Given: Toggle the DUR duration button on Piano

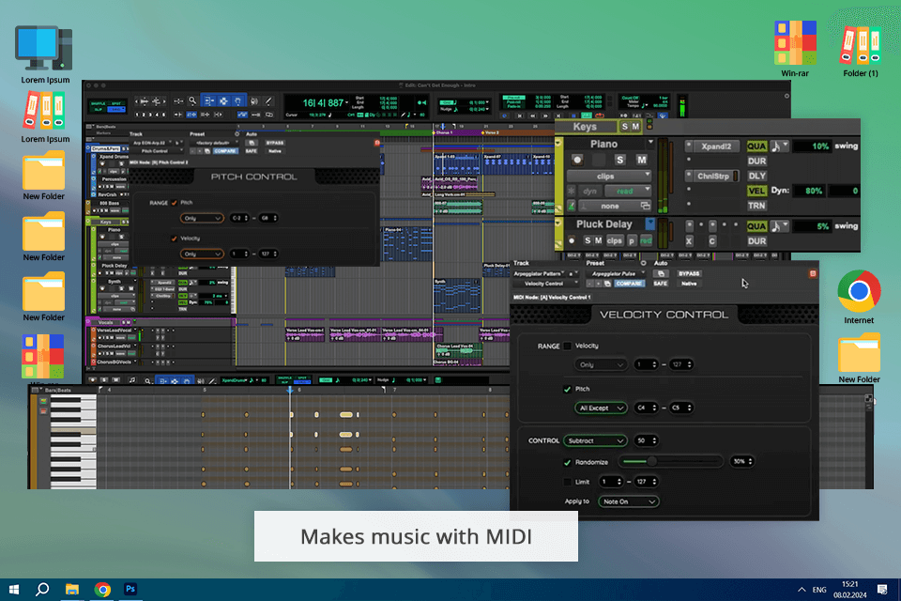Looking at the screenshot, I should pos(756,161).
